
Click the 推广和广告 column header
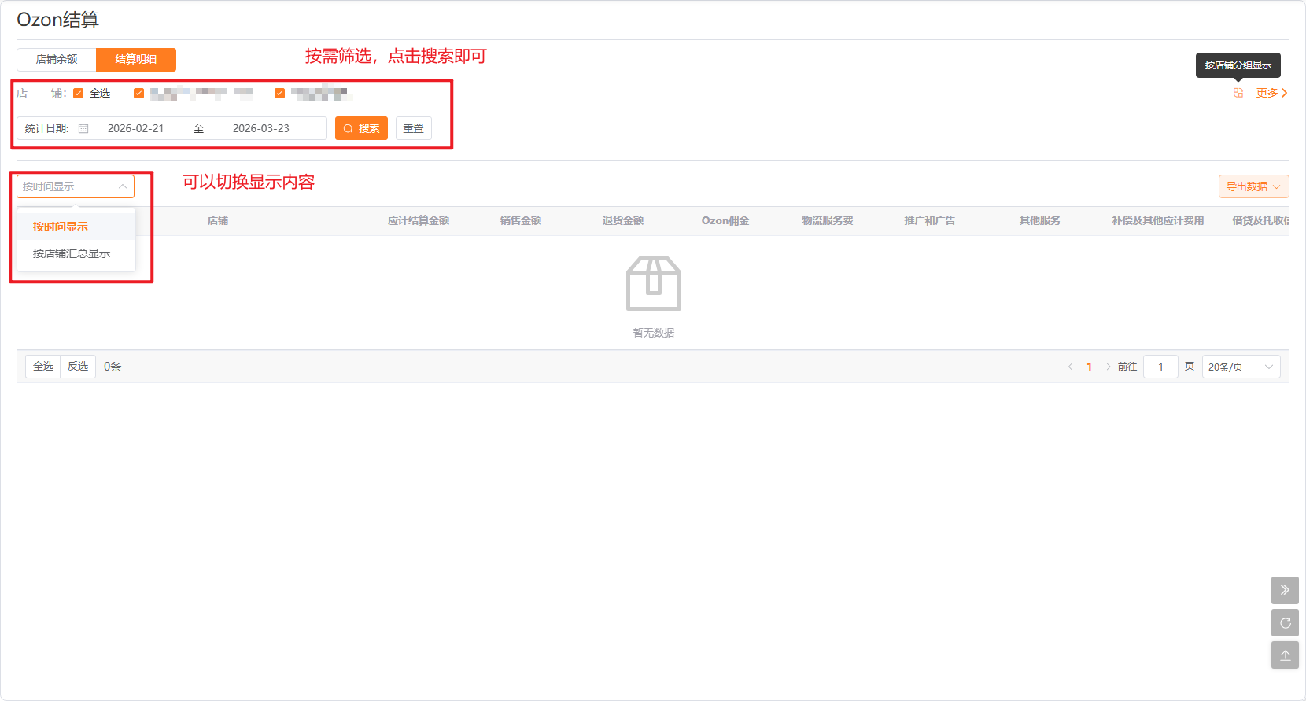[x=930, y=221]
